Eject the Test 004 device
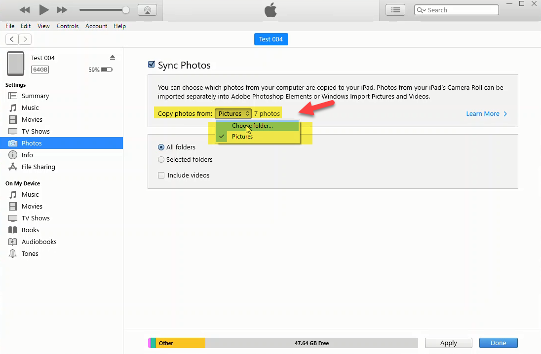The height and width of the screenshot is (354, 541). 113,58
